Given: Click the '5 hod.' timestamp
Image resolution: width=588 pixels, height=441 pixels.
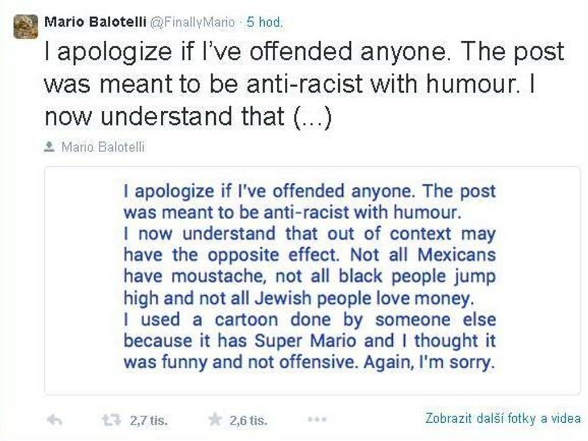Looking at the screenshot, I should (264, 22).
